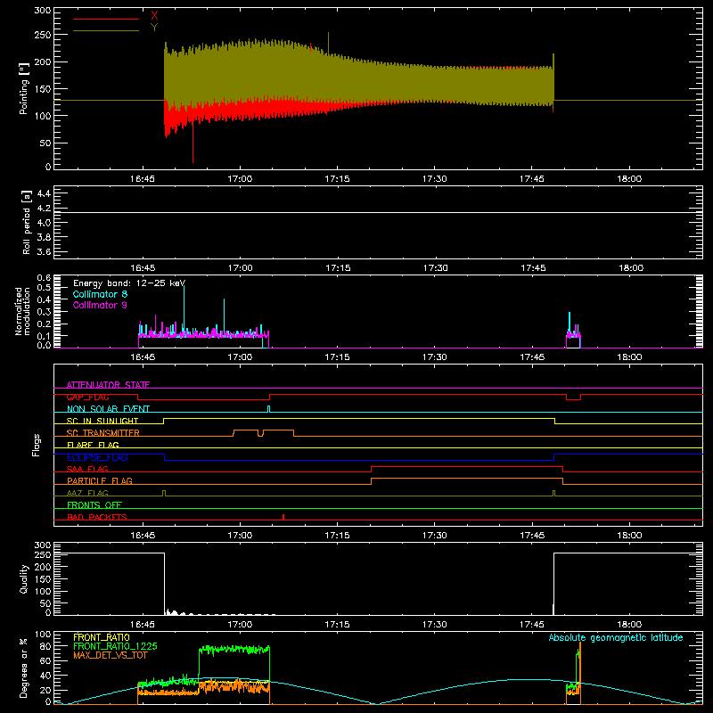Click the 'Quality' vertical axis title
The height and width of the screenshot is (713, 713).
coord(24,578)
